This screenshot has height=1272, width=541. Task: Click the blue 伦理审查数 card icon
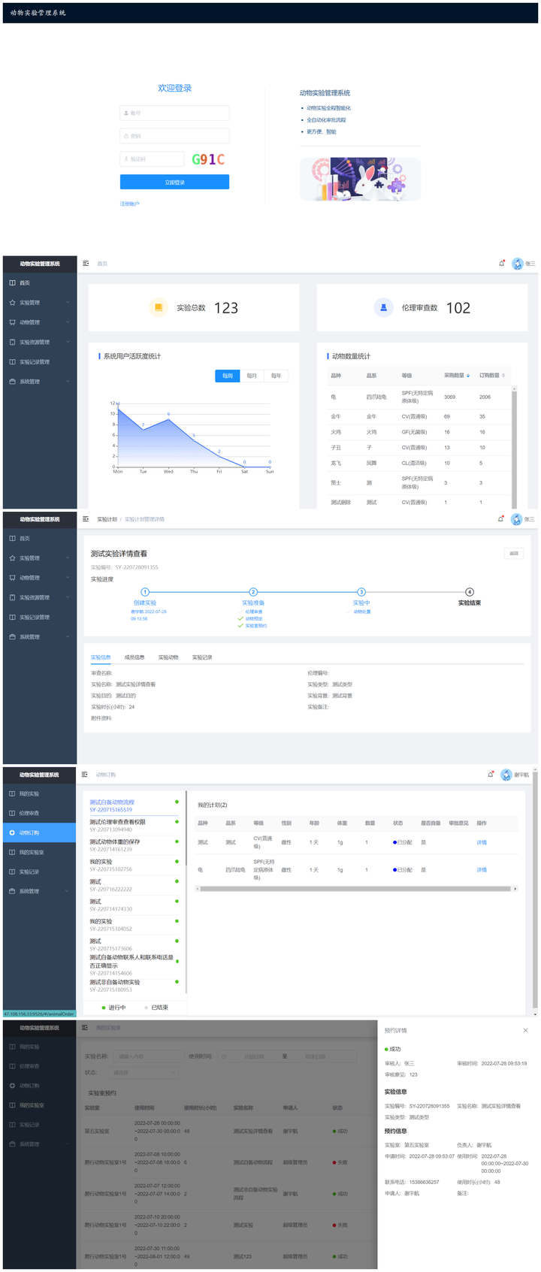tap(383, 307)
